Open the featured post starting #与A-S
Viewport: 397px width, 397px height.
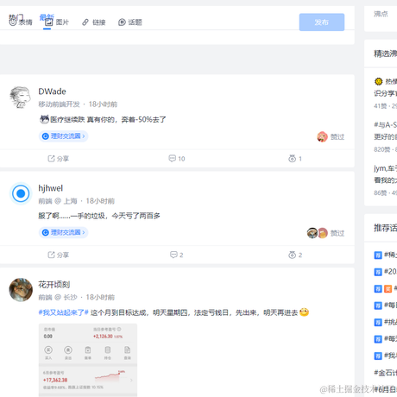385,131
